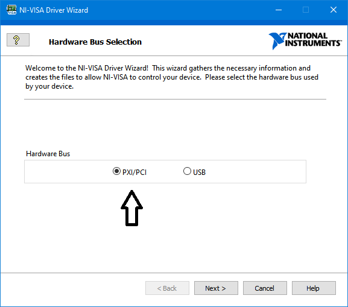Click the Next > button
This screenshot has height=307, width=348.
[216, 288]
